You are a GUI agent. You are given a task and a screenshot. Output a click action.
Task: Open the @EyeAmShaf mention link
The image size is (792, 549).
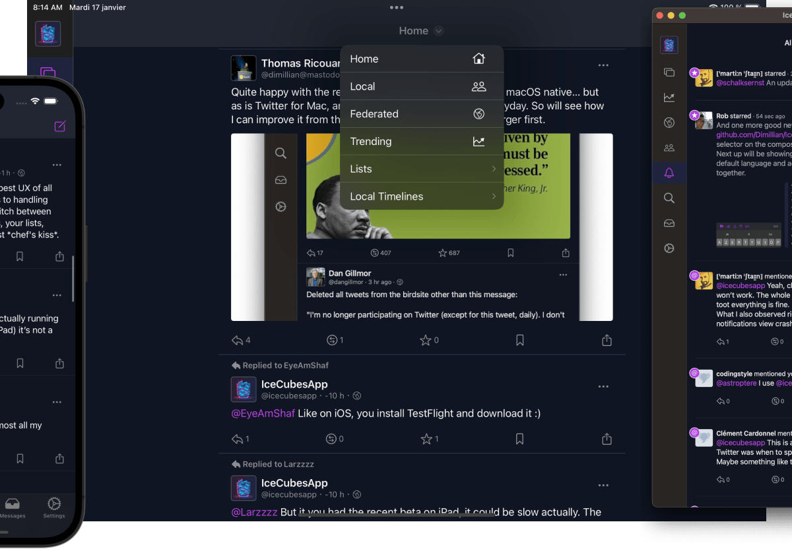[263, 414]
